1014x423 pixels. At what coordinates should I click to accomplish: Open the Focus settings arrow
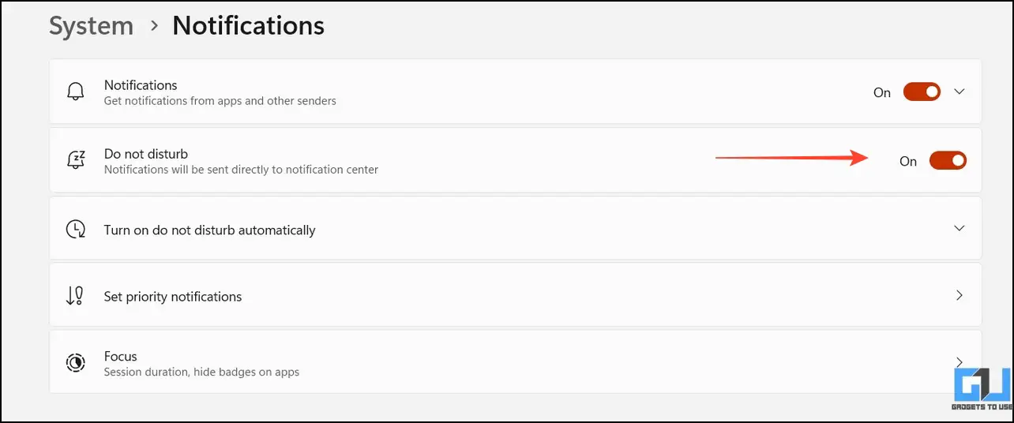point(960,361)
